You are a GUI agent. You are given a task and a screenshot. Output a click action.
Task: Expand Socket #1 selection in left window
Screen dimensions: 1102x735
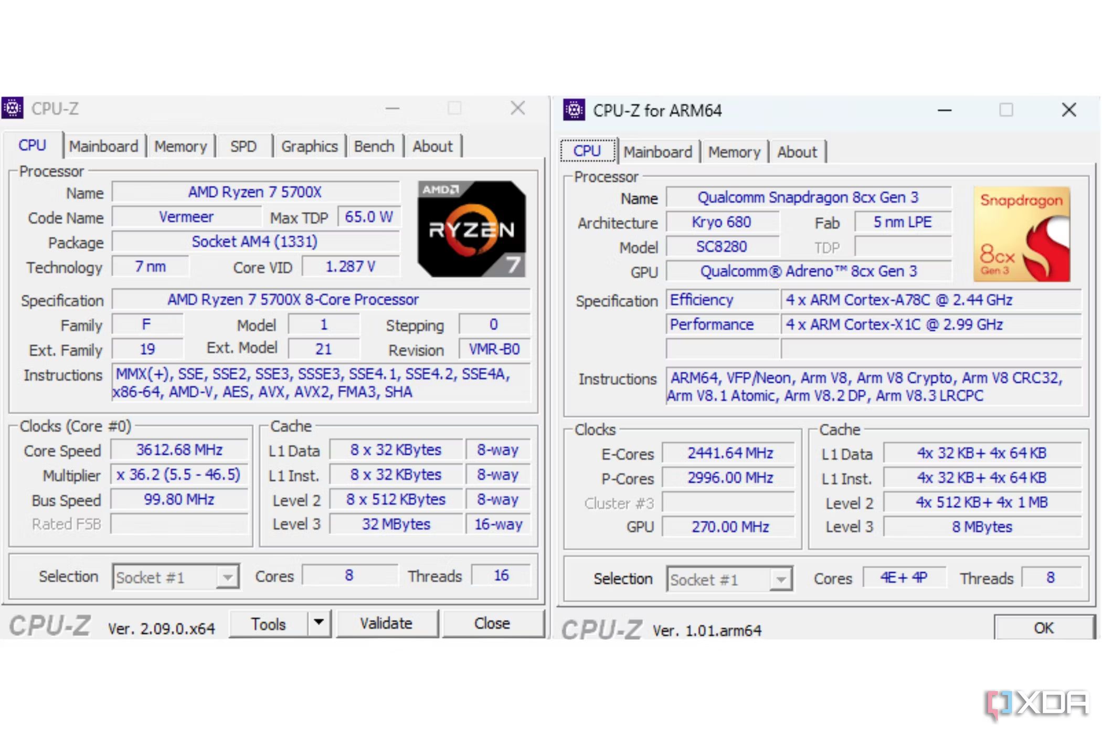[227, 577]
